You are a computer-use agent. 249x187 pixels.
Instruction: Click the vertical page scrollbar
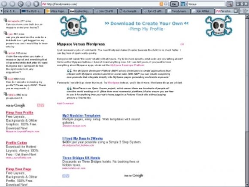[247, 101]
